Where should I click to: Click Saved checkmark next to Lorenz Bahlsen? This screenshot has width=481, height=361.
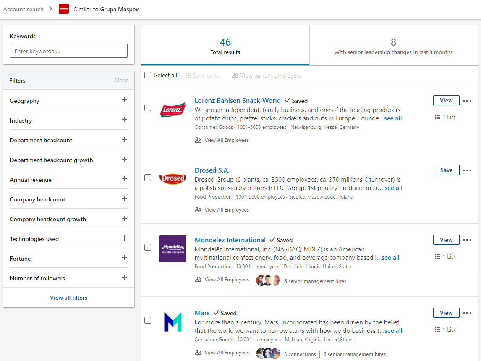[x=288, y=100]
